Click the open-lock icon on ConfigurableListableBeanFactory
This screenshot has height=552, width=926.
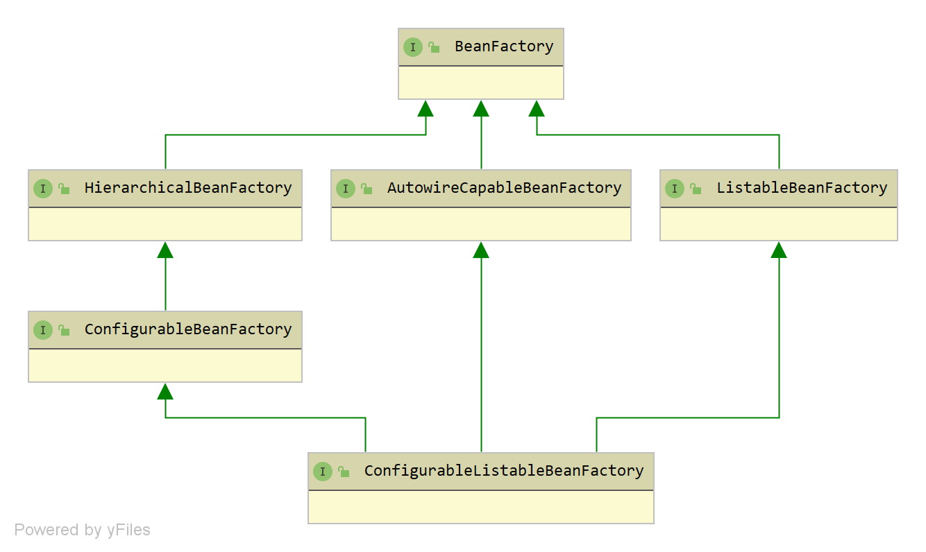(x=344, y=472)
